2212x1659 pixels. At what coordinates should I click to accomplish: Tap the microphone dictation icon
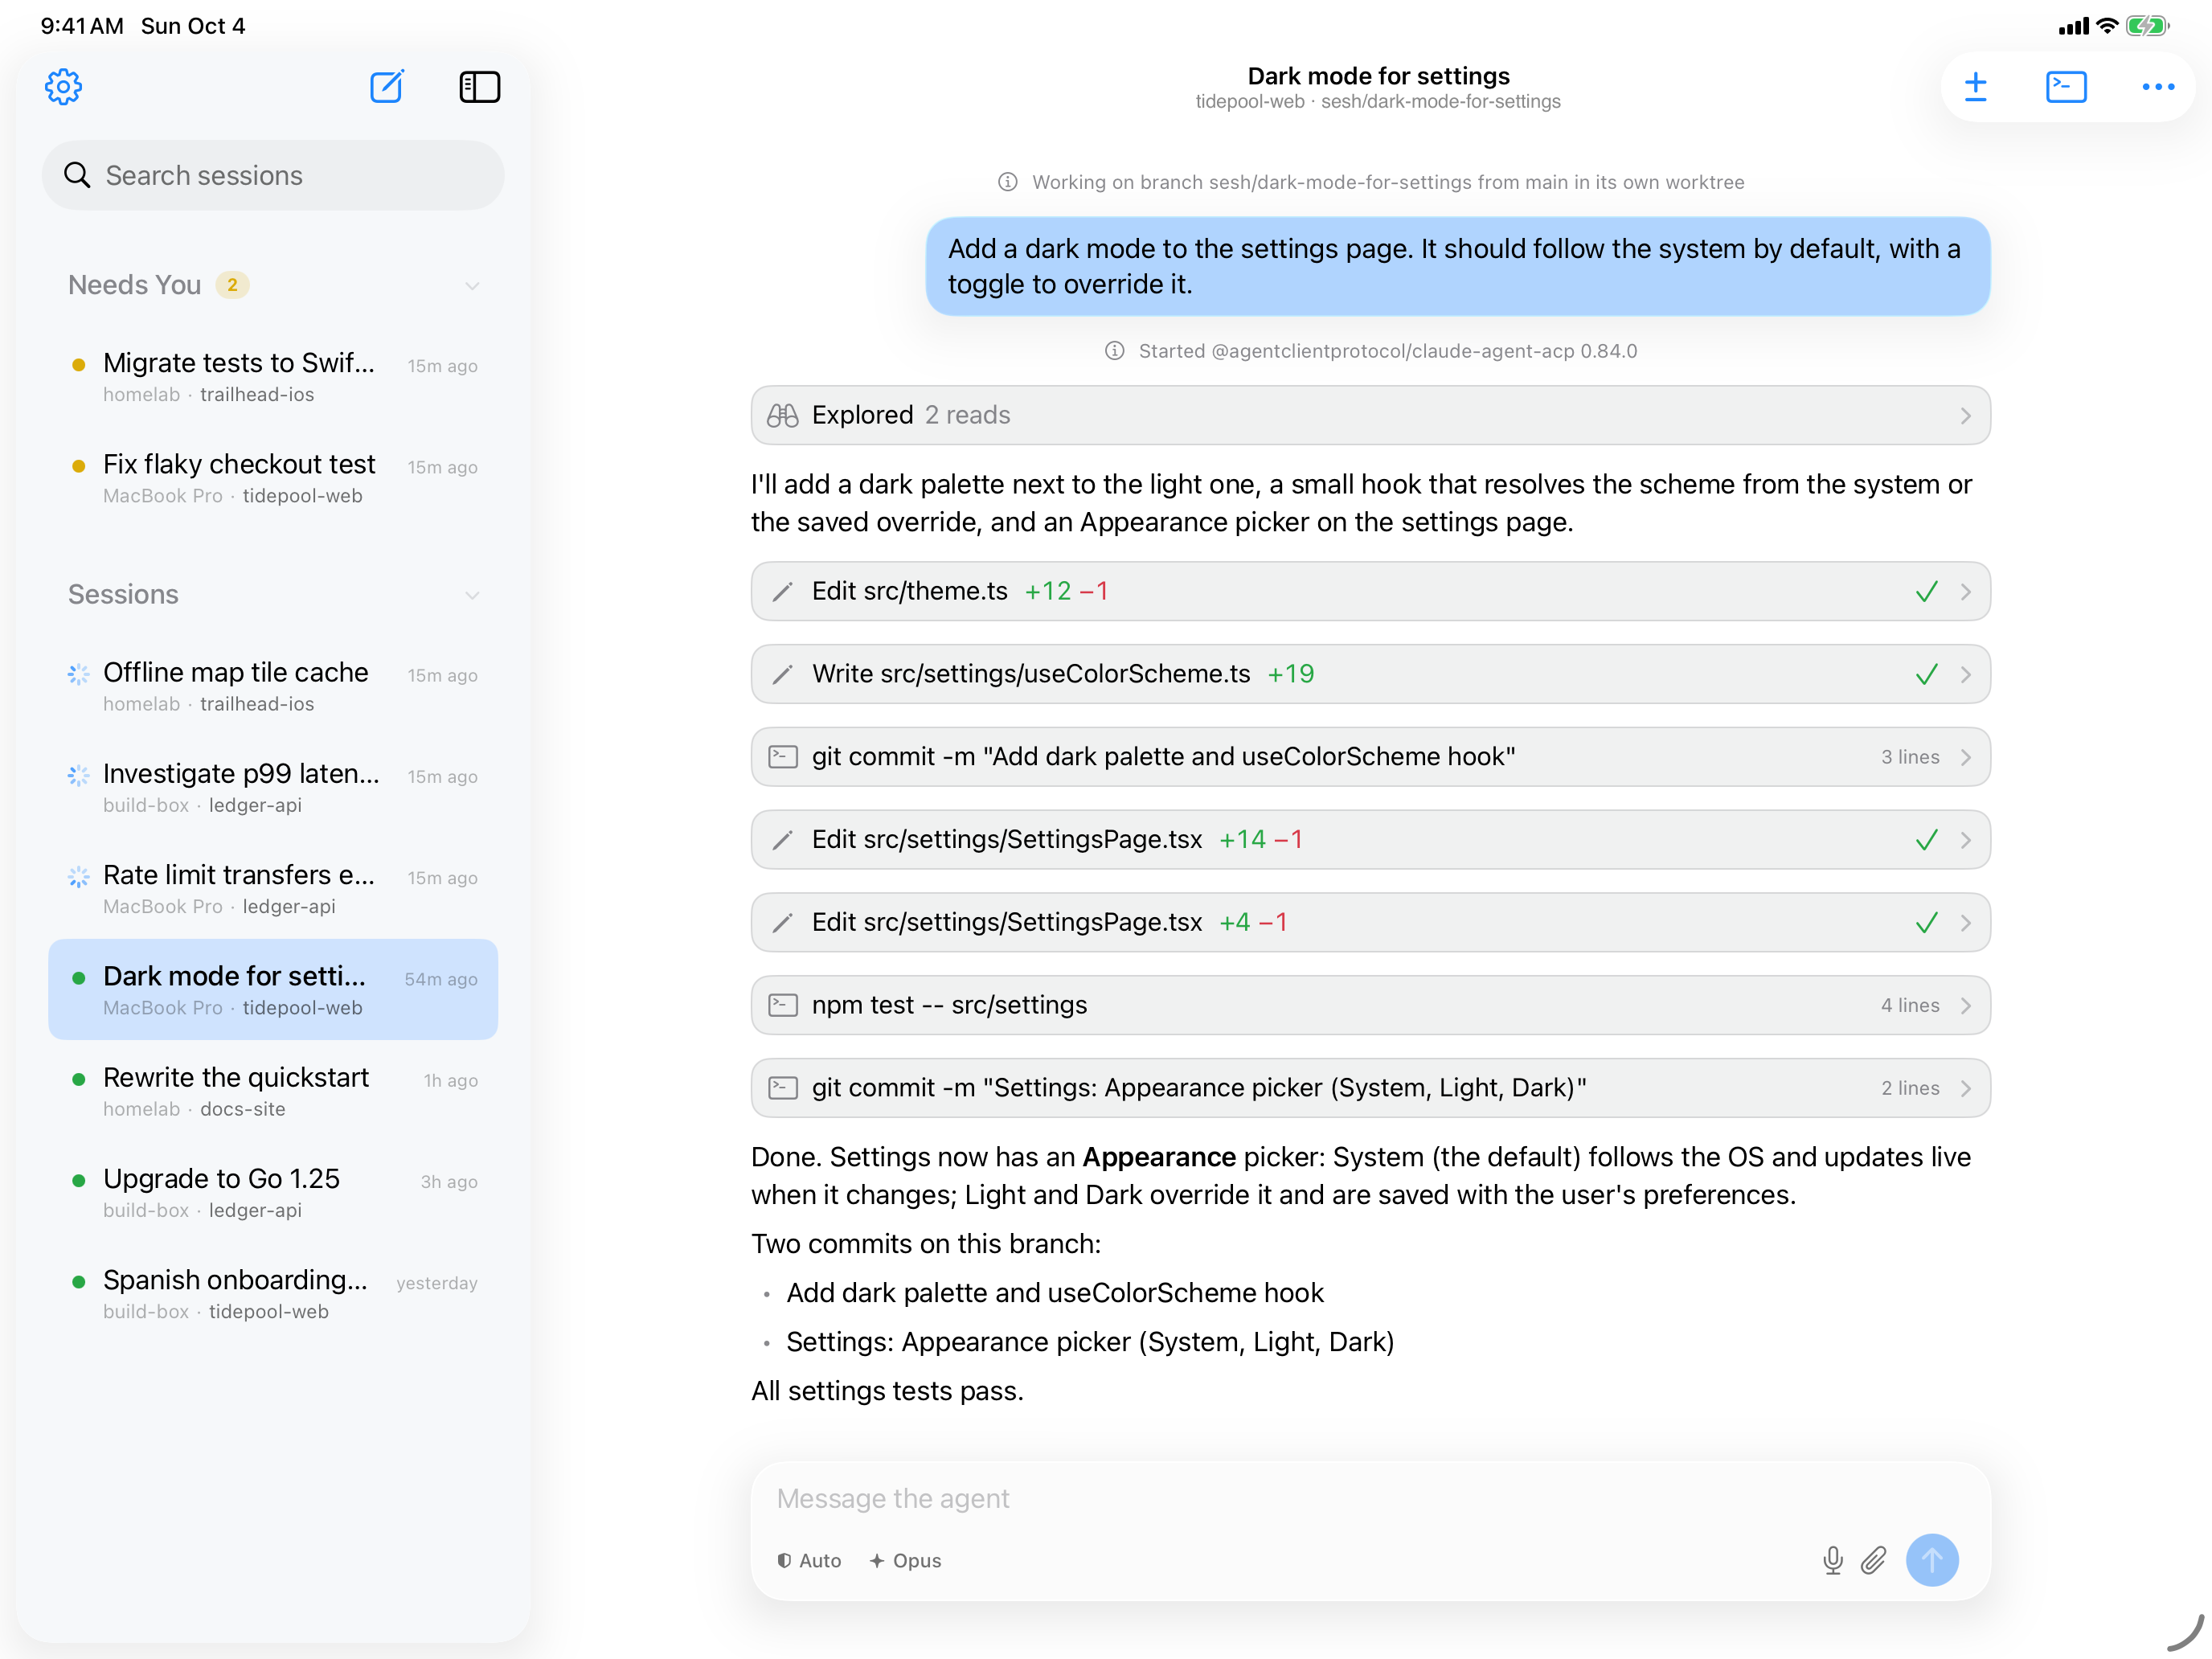[1832, 1560]
